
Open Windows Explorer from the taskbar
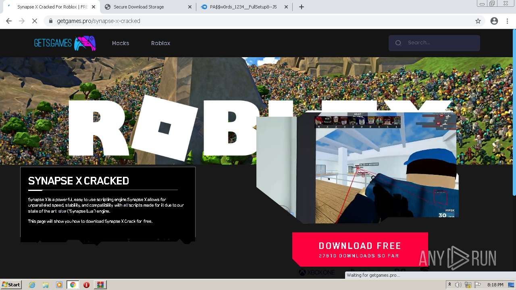[46, 285]
